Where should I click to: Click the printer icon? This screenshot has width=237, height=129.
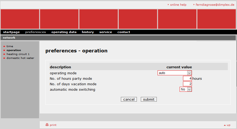47,125
